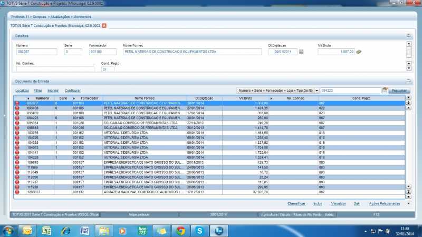Collapse the Detalhes panel
This screenshot has width=422, height=237.
[x=408, y=35]
